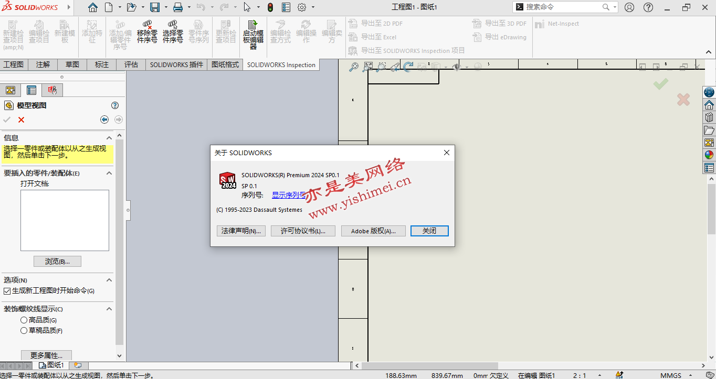The width and height of the screenshot is (716, 379).
Task: Select 高品质 high quality radio button
Action: 24,320
